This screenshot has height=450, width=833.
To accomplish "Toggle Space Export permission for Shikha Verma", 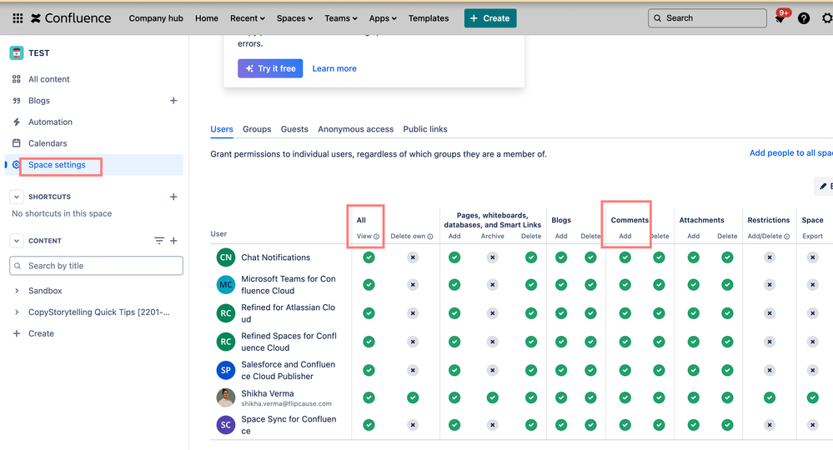I will [812, 397].
